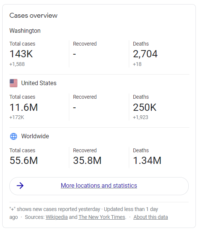Open The New York Times source link
This screenshot has width=203, height=234.
click(102, 217)
